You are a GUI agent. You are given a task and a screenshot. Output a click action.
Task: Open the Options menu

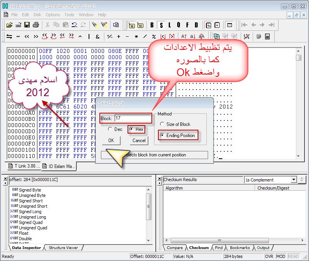53,15
